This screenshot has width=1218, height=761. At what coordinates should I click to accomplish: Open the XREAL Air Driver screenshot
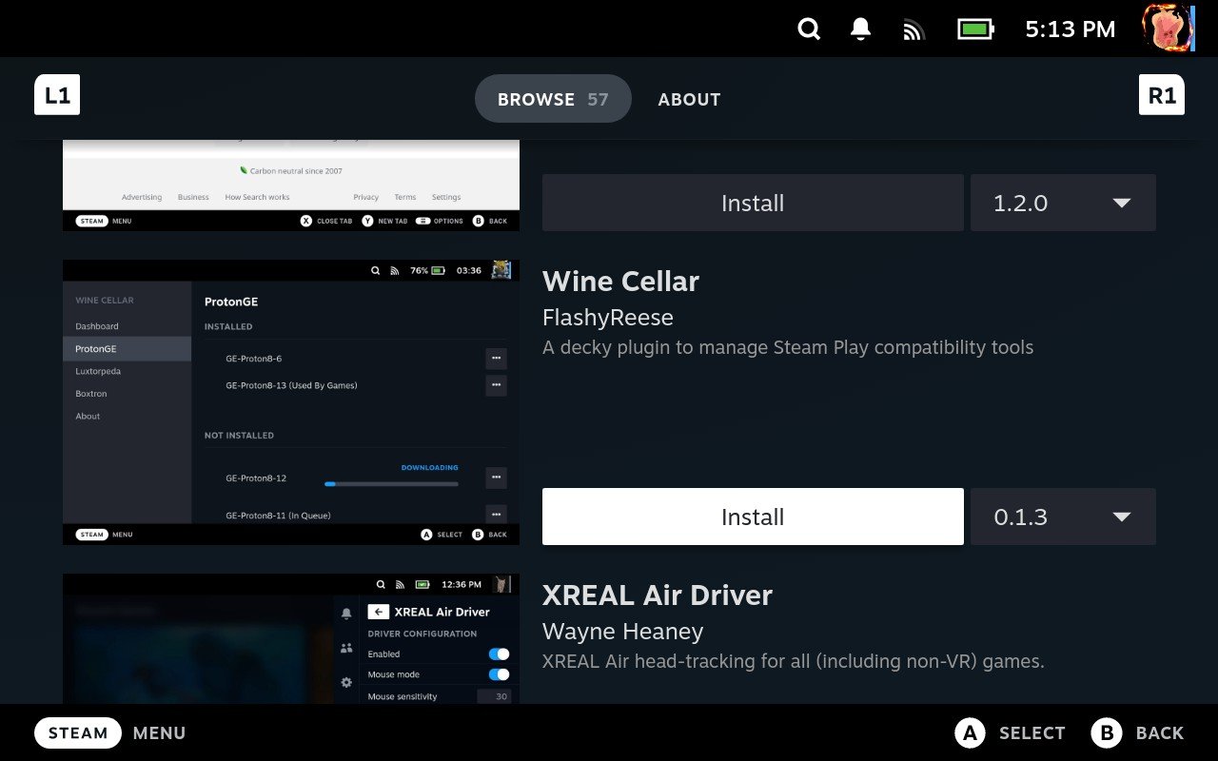(x=290, y=637)
